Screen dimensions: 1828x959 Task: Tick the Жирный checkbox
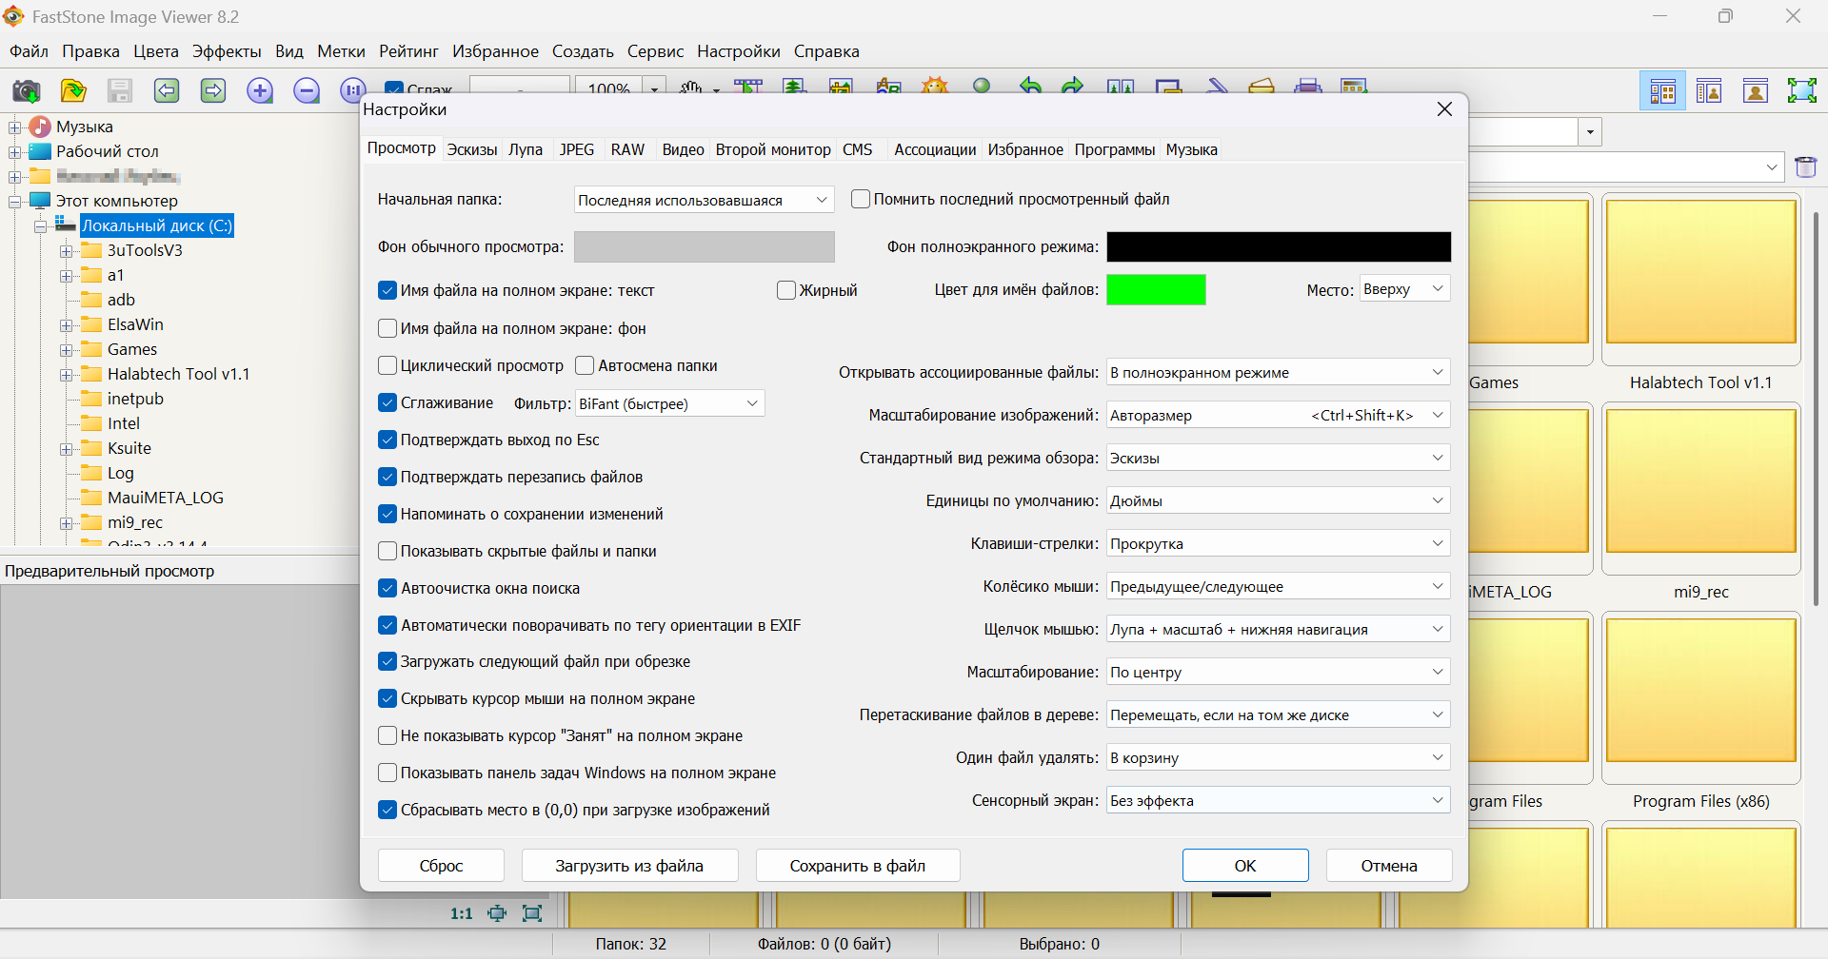786,290
